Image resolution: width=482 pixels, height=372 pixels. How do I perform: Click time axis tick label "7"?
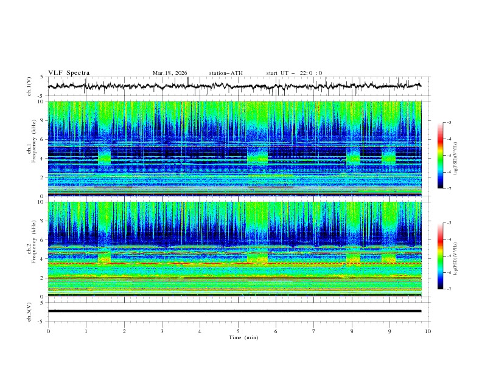pos(314,331)
